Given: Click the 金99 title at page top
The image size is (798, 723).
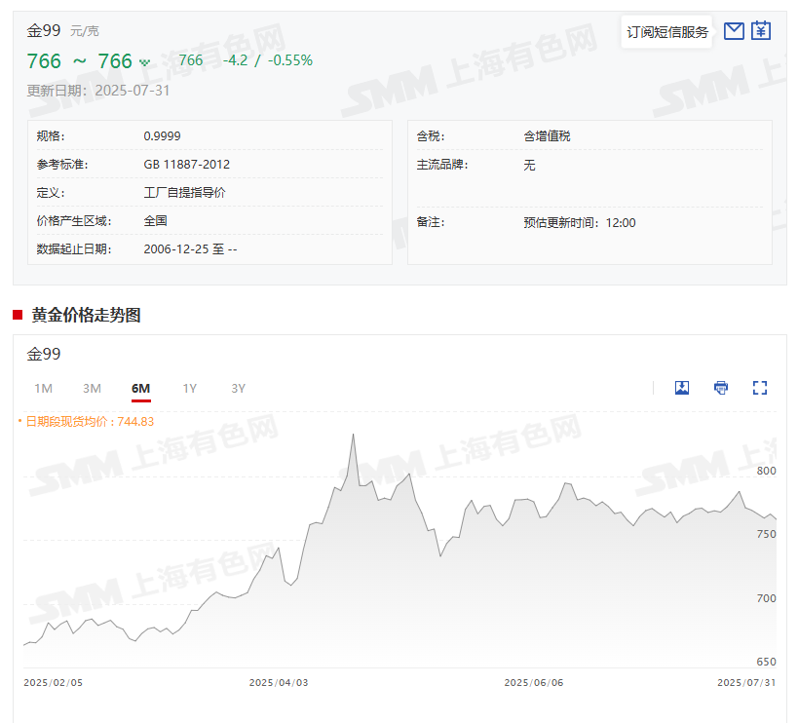Looking at the screenshot, I should 44,30.
